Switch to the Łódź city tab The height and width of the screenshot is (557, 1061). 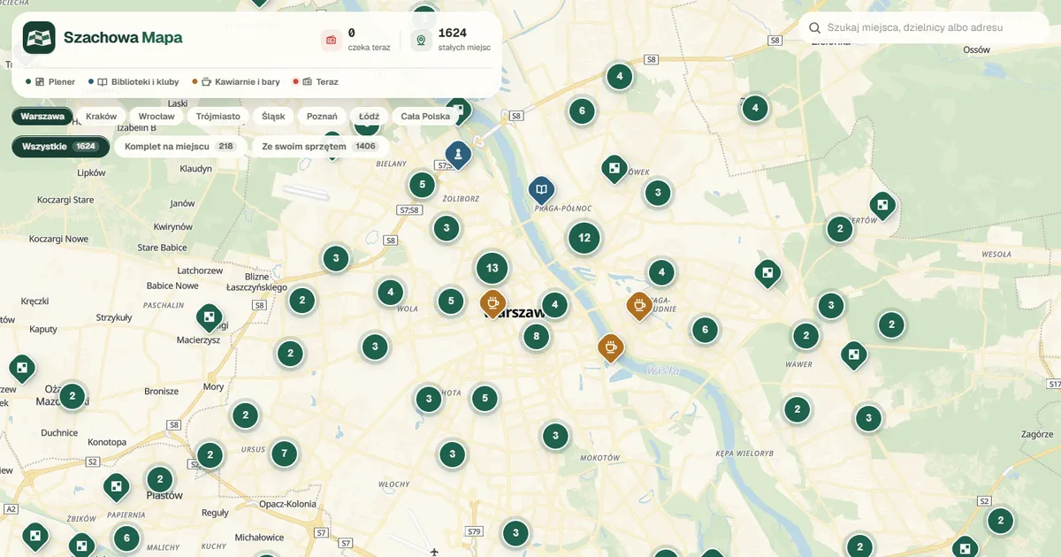click(369, 116)
